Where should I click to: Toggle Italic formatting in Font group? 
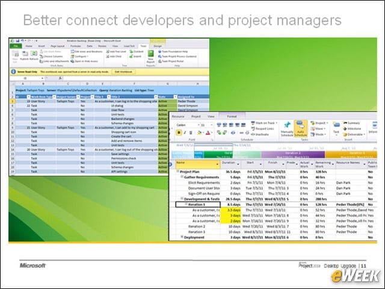pos(185,132)
